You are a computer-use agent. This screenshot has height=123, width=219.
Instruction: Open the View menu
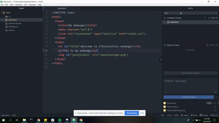(12, 5)
